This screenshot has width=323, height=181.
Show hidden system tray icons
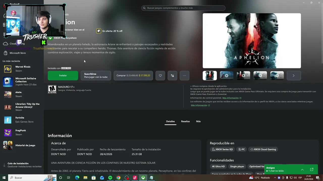tap(275, 178)
